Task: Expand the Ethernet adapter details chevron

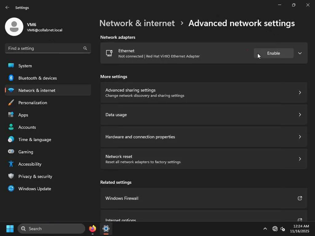Action: coord(300,53)
